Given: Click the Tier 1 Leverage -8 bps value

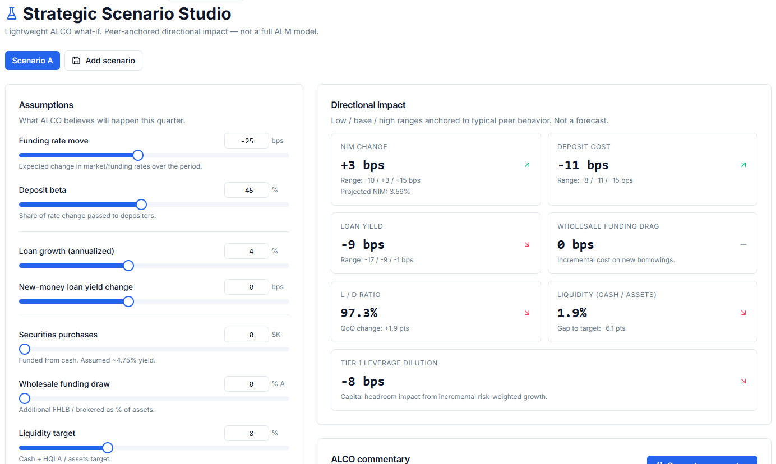Looking at the screenshot, I should (362, 381).
